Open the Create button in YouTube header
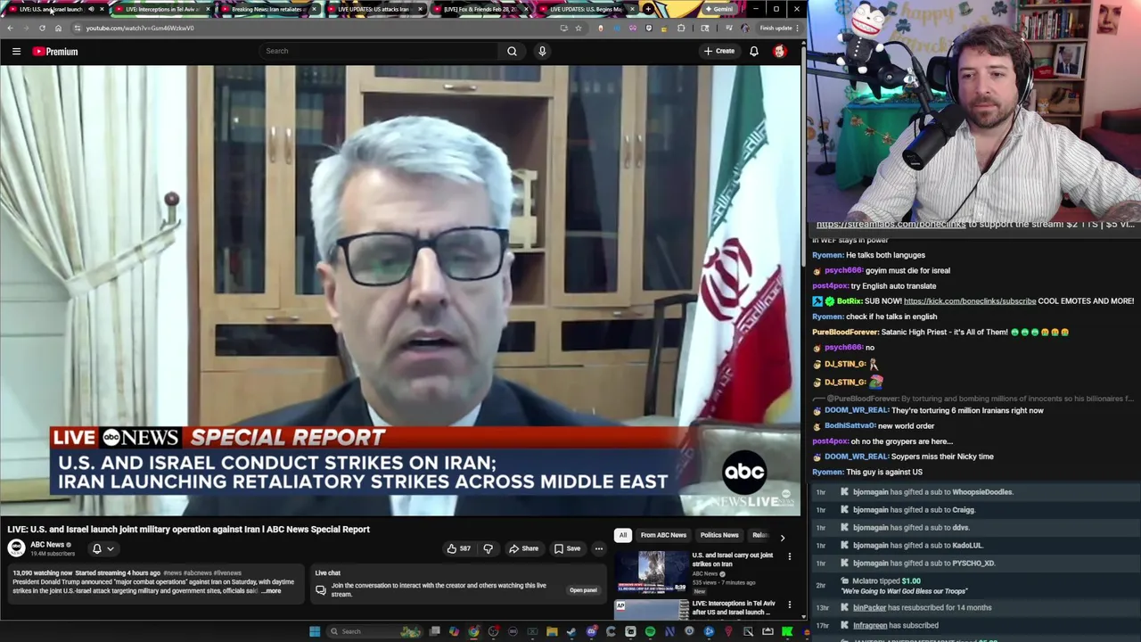Viewport: 1141px width, 642px height. 718,51
